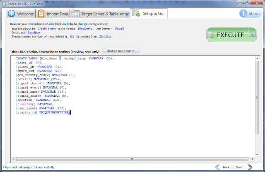
Task: Click the horizontal scroll right arrow
Action: point(253,159)
